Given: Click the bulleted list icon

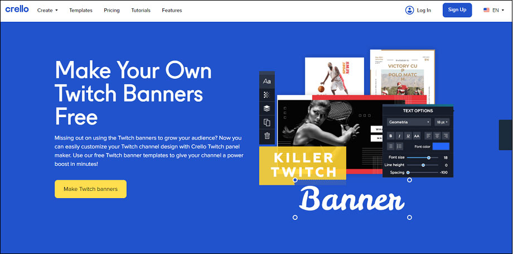Looking at the screenshot, I should [x=391, y=146].
